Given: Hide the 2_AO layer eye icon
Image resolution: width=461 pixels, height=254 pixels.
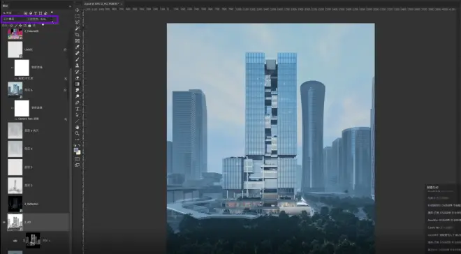Looking at the screenshot, I should [x=3, y=223].
